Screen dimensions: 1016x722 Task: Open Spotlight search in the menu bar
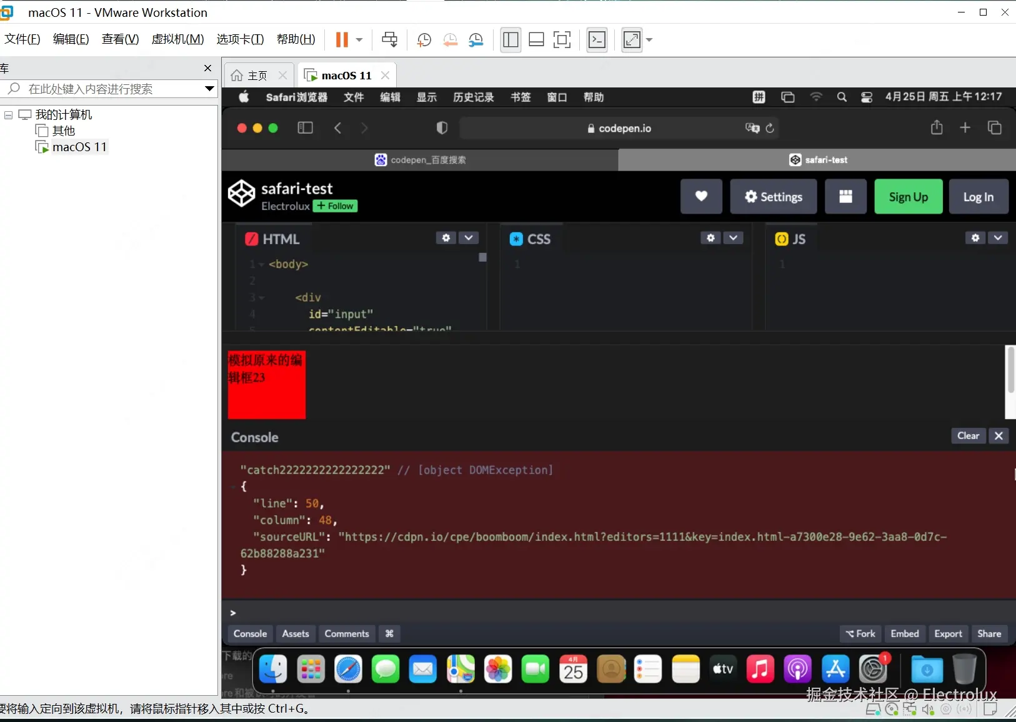[x=842, y=97]
